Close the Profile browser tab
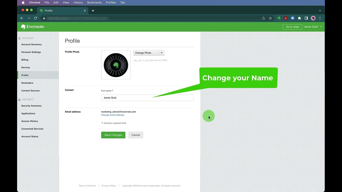The height and width of the screenshot is (192, 342). pos(85,11)
